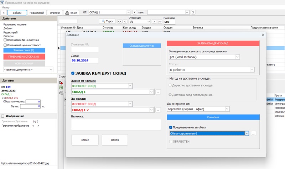Click the Дата field 08.10.2024

tap(85, 60)
